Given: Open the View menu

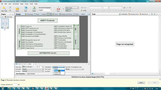Looking at the screenshot, I should 10,4.
